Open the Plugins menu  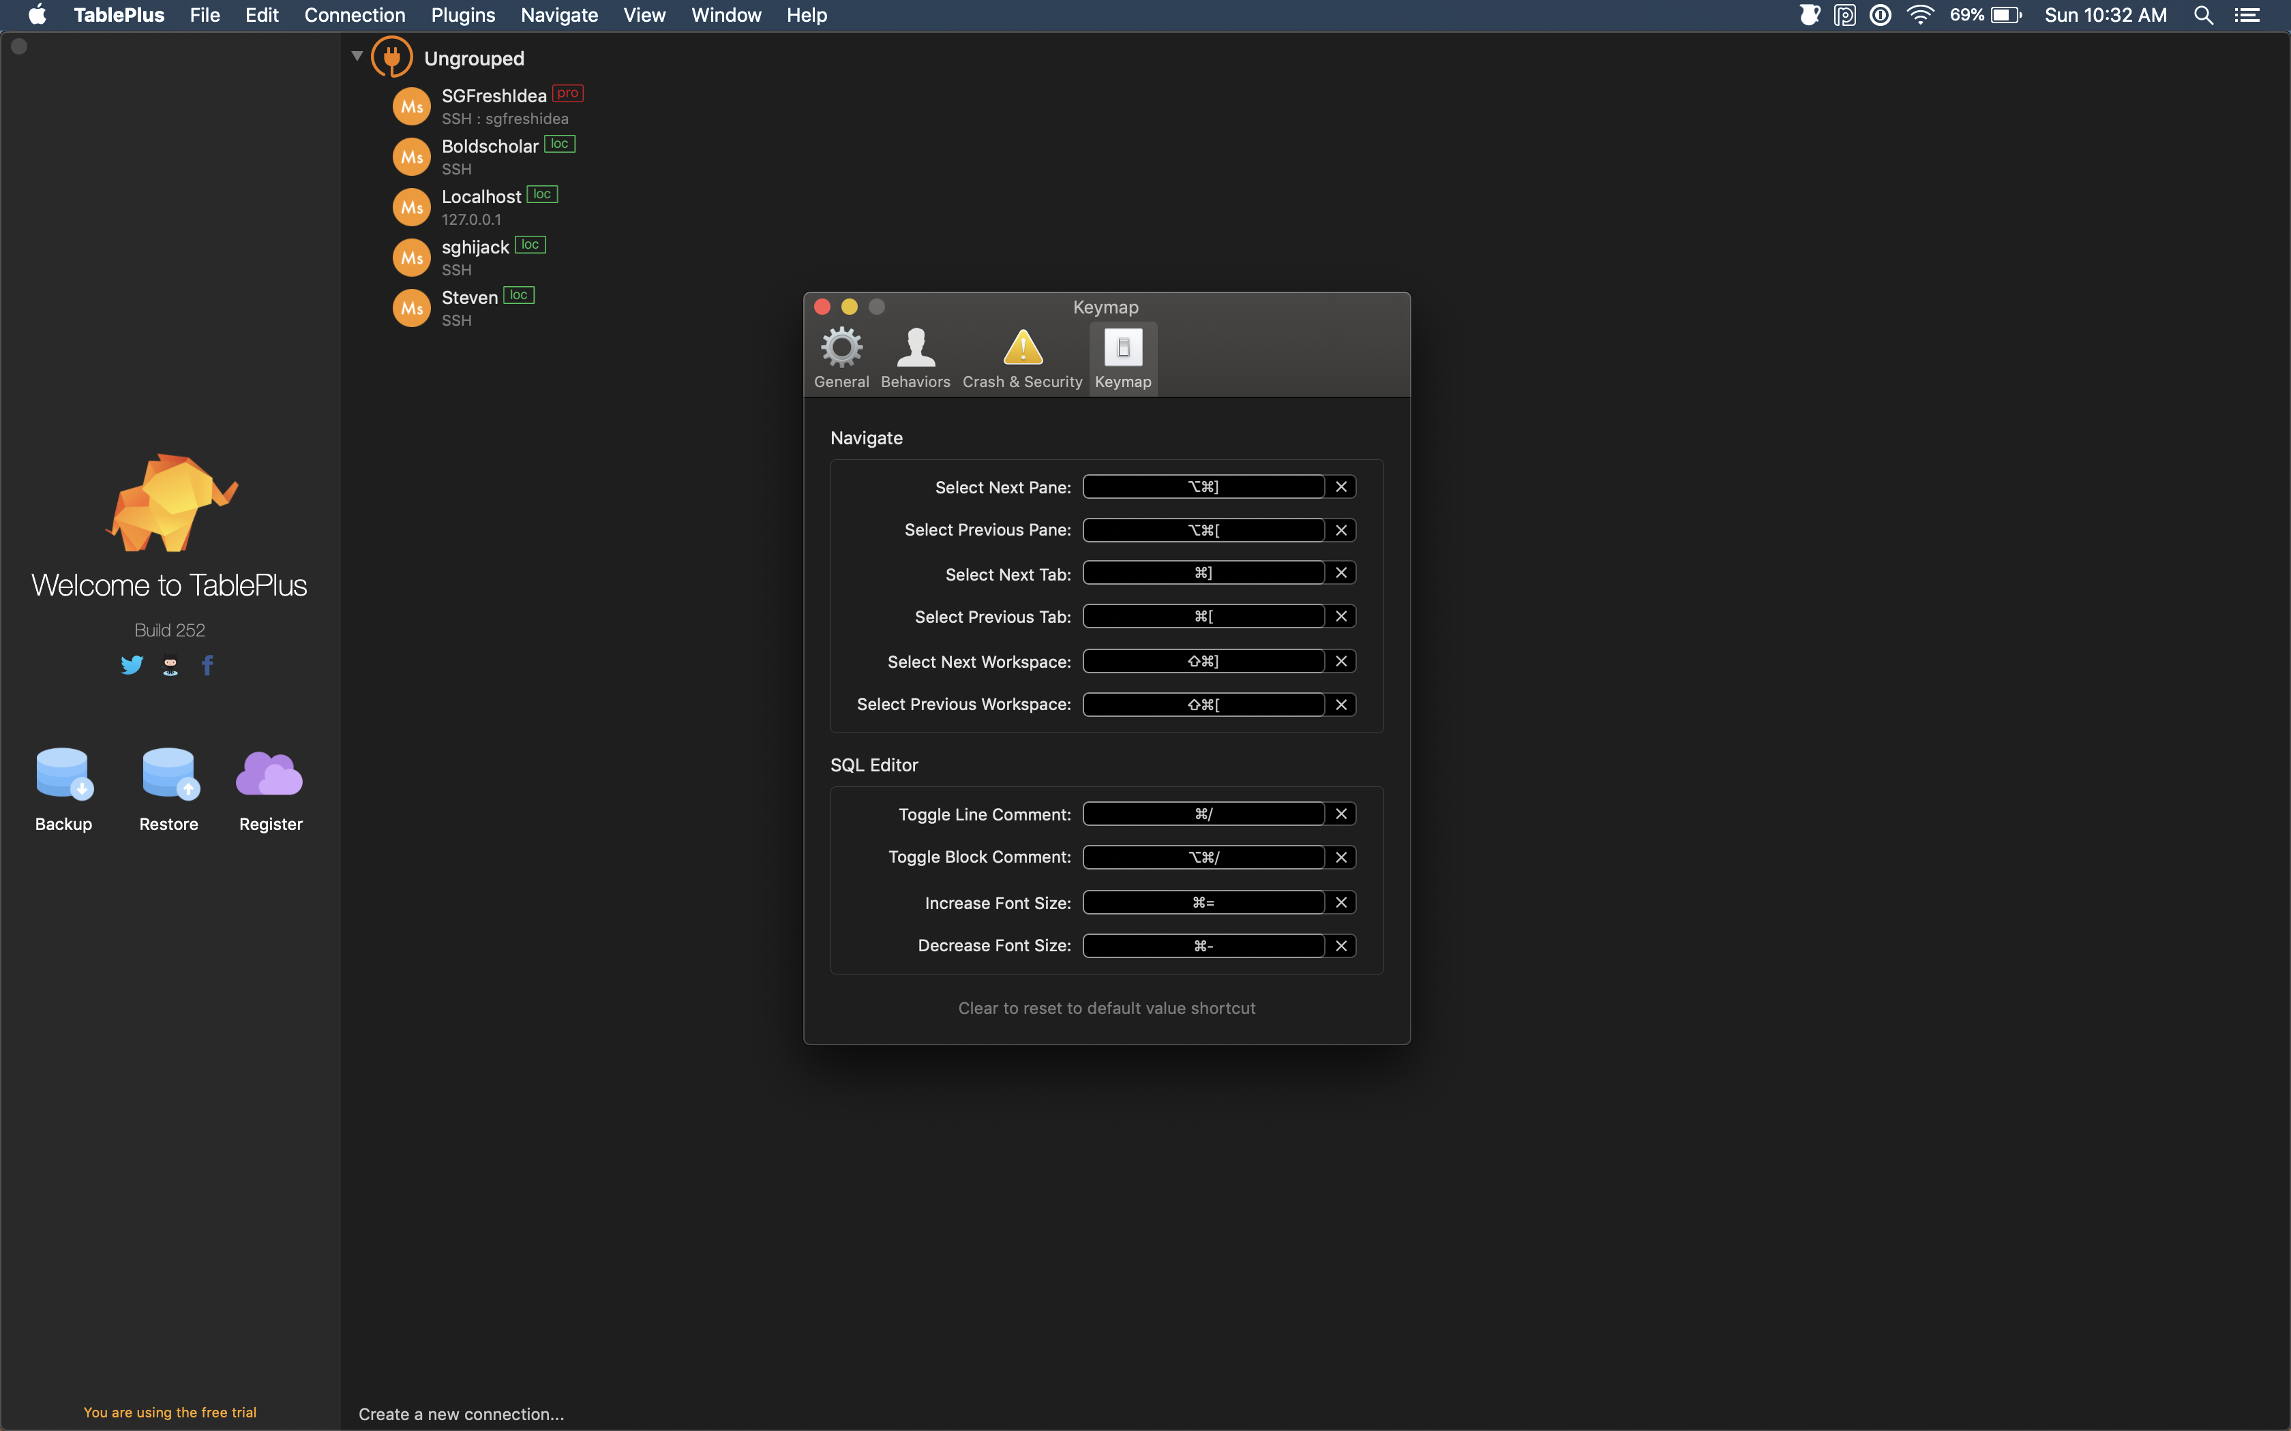tap(463, 15)
